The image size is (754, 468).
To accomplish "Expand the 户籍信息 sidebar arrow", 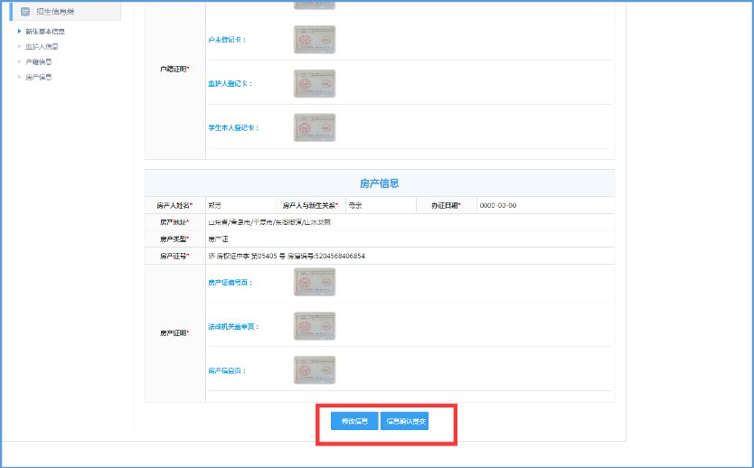I will [19, 61].
